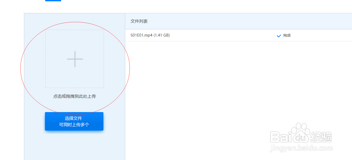Click inside the dashed drop zone border

(75, 59)
